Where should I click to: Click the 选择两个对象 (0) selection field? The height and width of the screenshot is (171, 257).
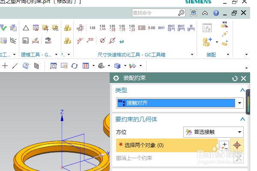[167, 145]
